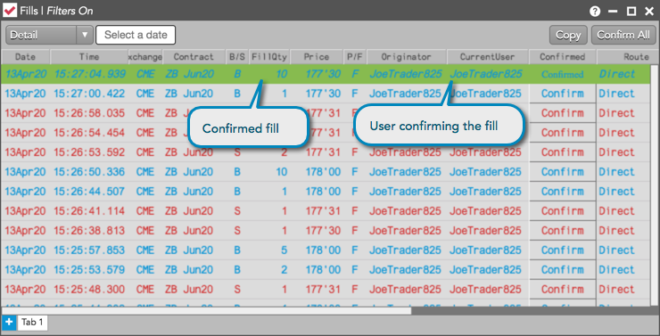This screenshot has height=336, width=660.
Task: Confirm the 15:26:53.592 fill
Action: (x=563, y=152)
